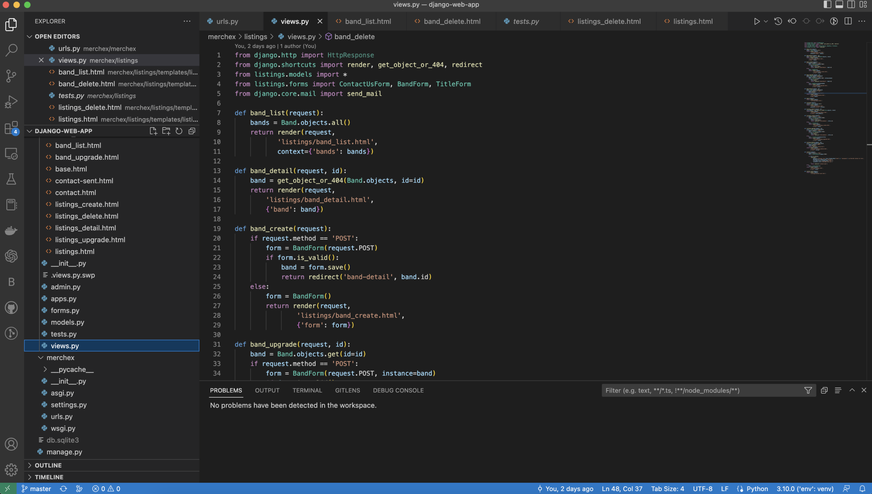Click master branch in status bar
872x494 pixels.
point(36,489)
